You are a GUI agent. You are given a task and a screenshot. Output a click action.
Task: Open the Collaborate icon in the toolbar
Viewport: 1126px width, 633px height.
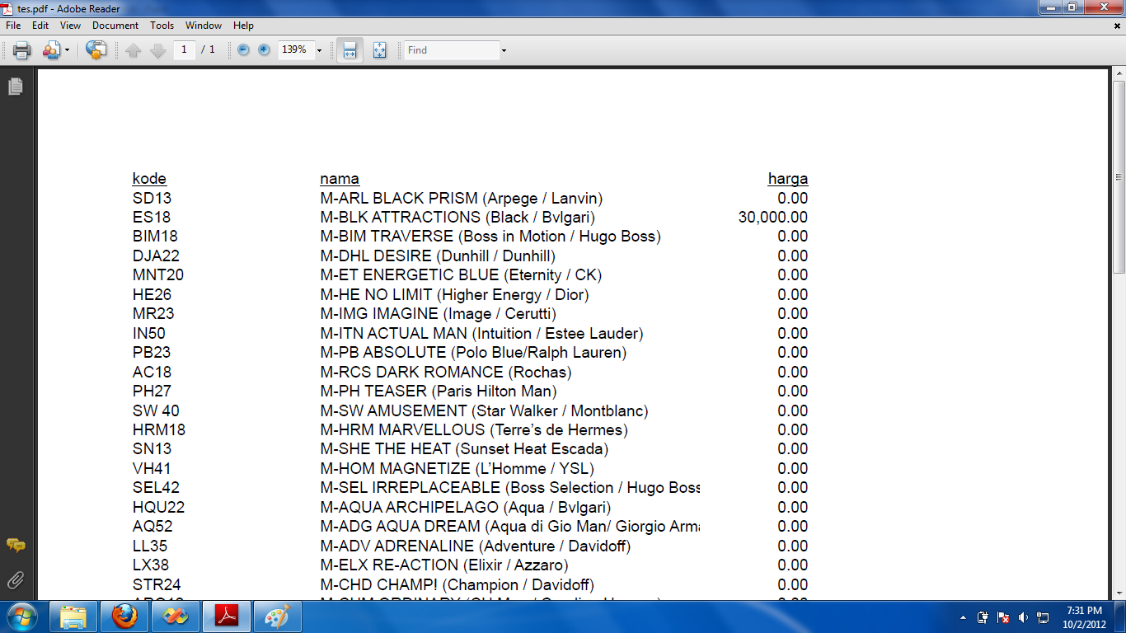(51, 50)
